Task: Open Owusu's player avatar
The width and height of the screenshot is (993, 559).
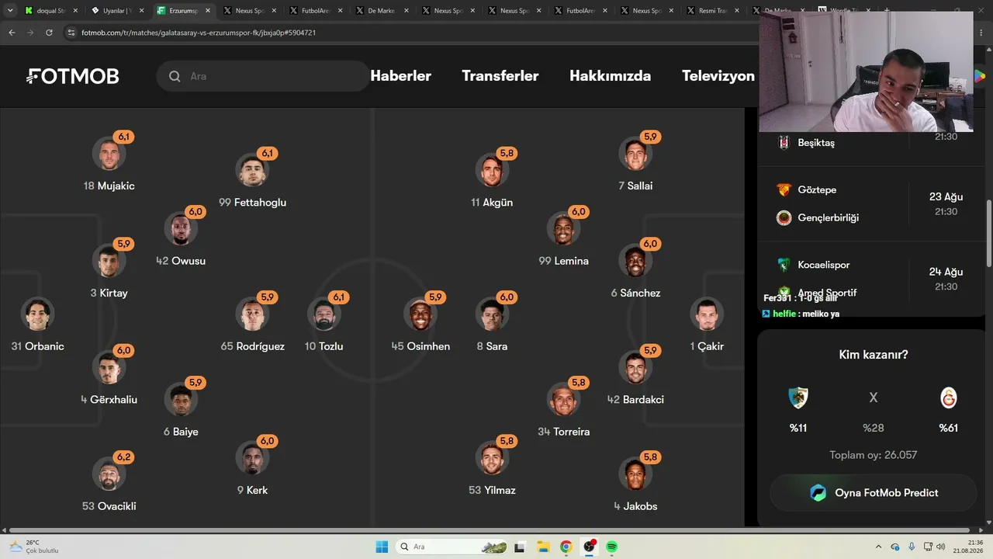Action: [181, 229]
